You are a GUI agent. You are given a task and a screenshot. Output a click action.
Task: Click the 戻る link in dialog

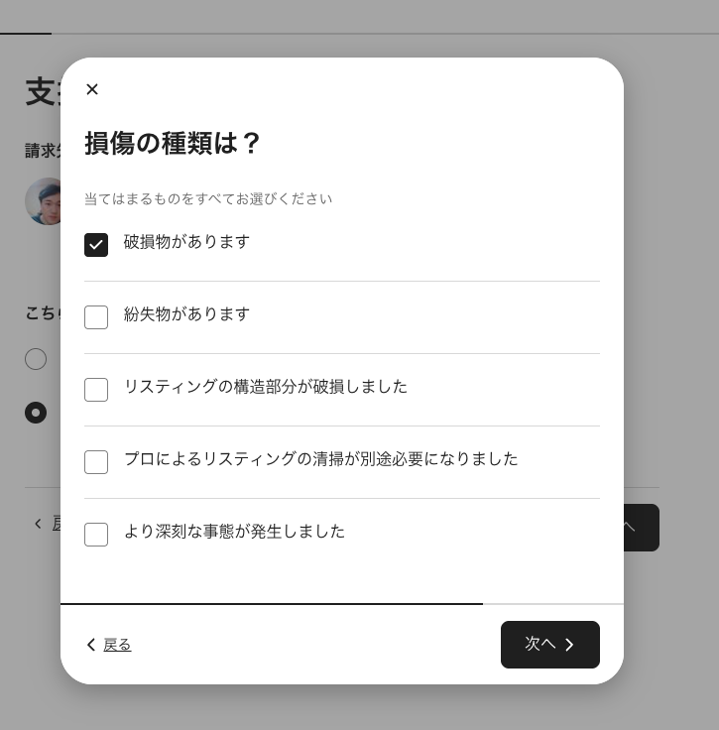tap(117, 645)
